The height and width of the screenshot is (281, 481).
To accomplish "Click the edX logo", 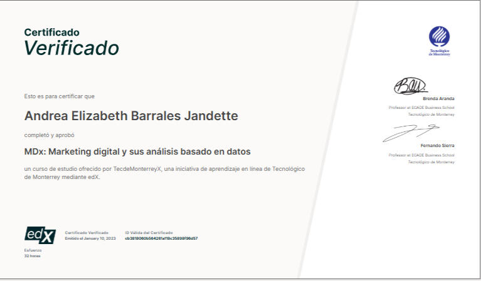I will [40, 235].
